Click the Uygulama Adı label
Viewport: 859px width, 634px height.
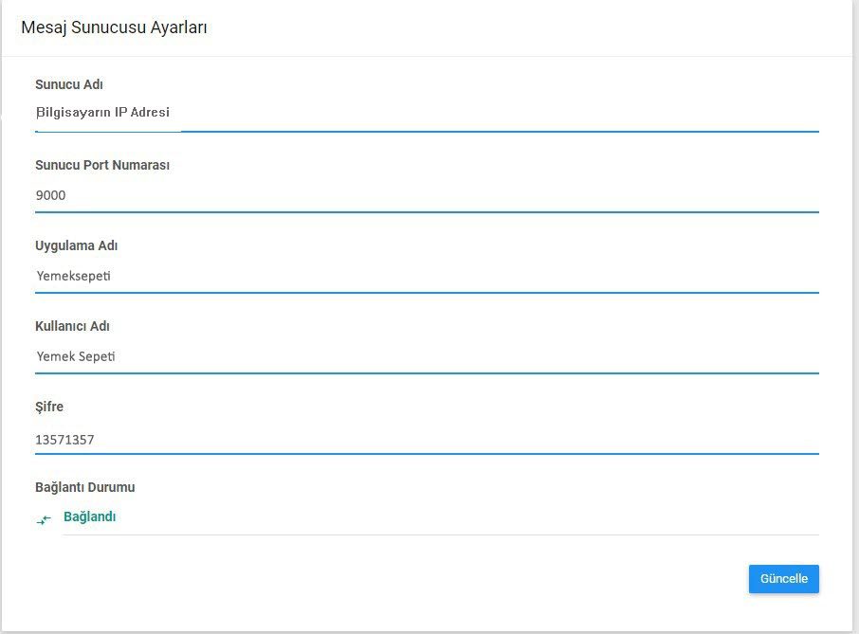pos(76,245)
